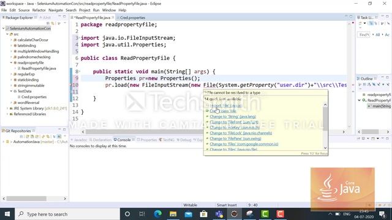Viewport: 392px width, 220px height.
Task: Open the Project menu
Action: (x=85, y=10)
